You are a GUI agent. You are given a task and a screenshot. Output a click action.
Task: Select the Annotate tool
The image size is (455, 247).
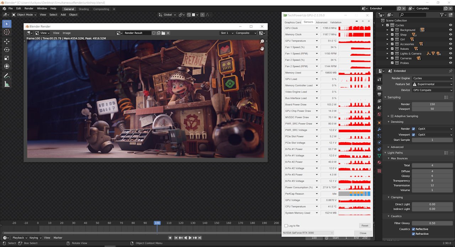pos(7,76)
